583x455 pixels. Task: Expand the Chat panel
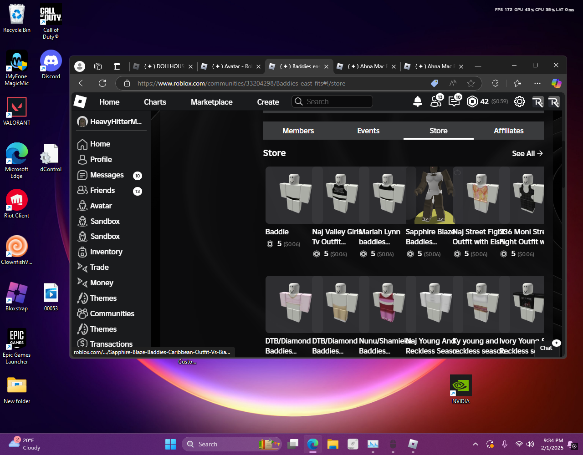[x=547, y=348]
